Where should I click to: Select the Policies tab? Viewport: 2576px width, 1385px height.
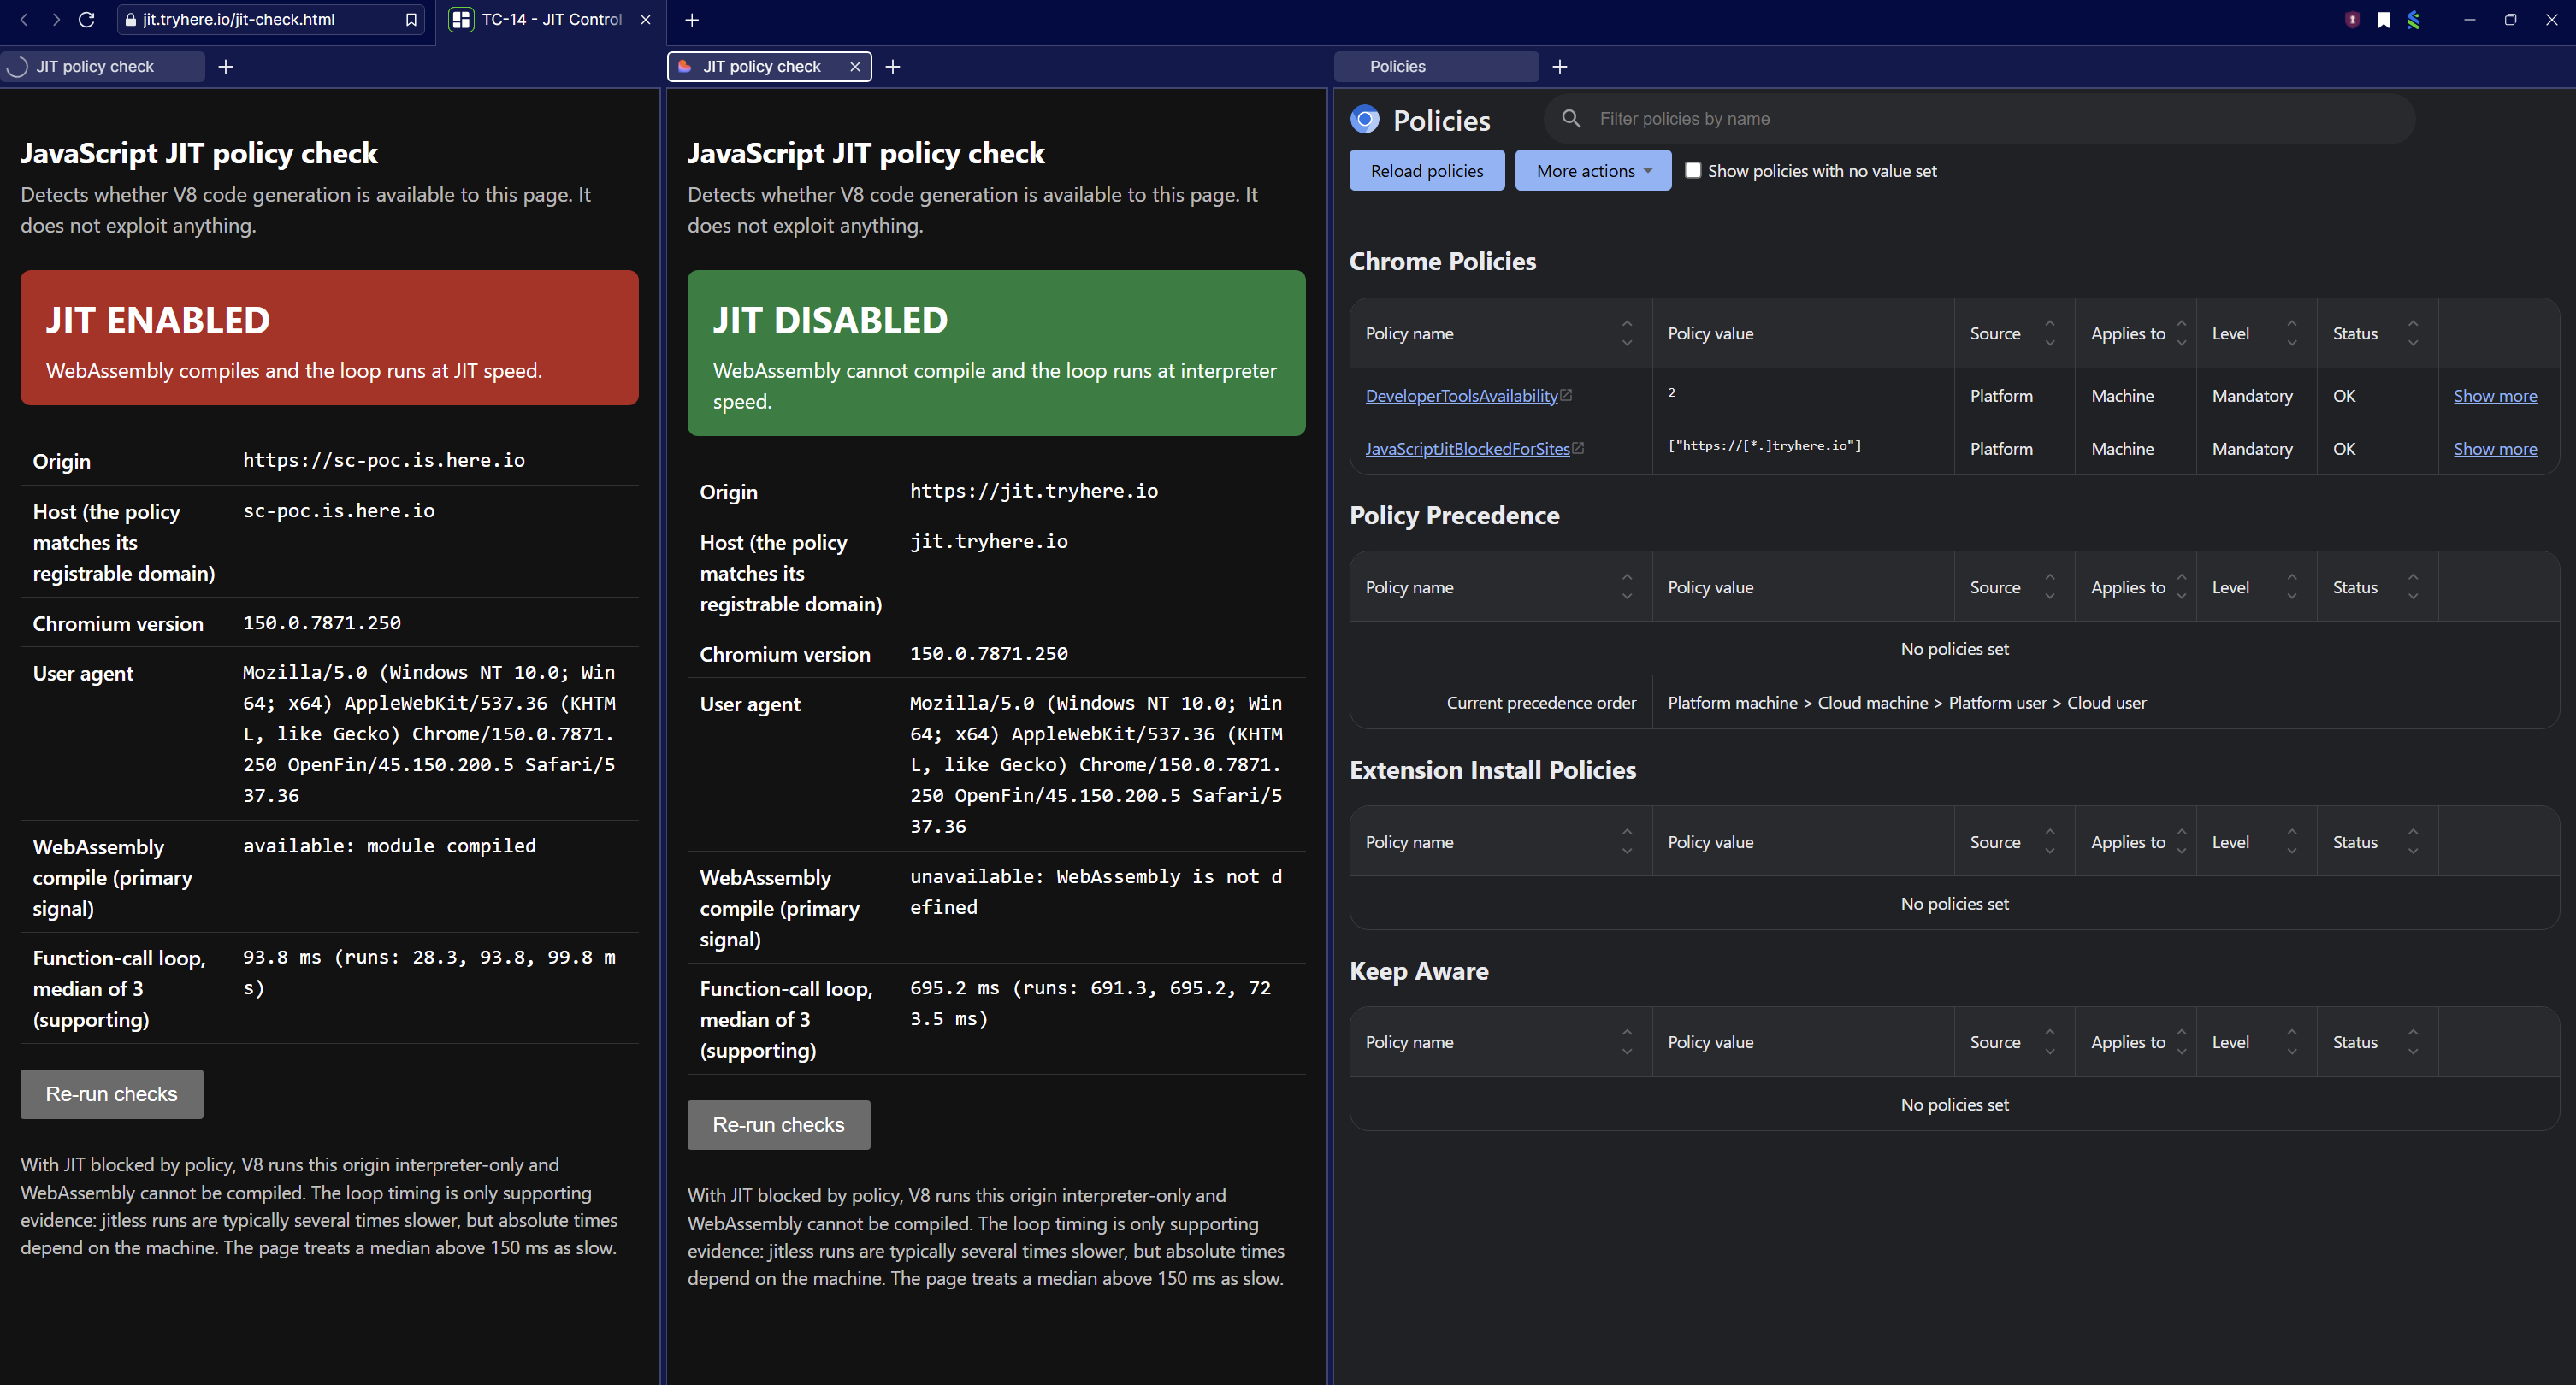(x=1436, y=66)
